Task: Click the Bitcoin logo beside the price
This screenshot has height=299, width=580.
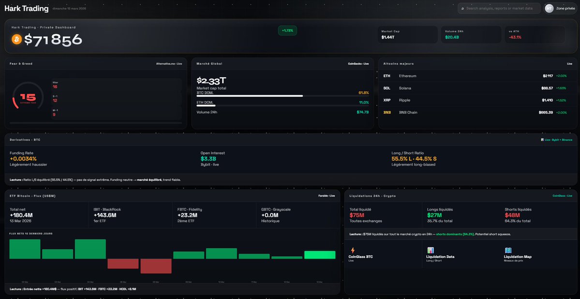Action: [16, 39]
